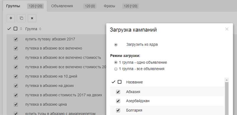
Task: Select 'Загрузить из ядра' radio button
Action: click(x=116, y=45)
